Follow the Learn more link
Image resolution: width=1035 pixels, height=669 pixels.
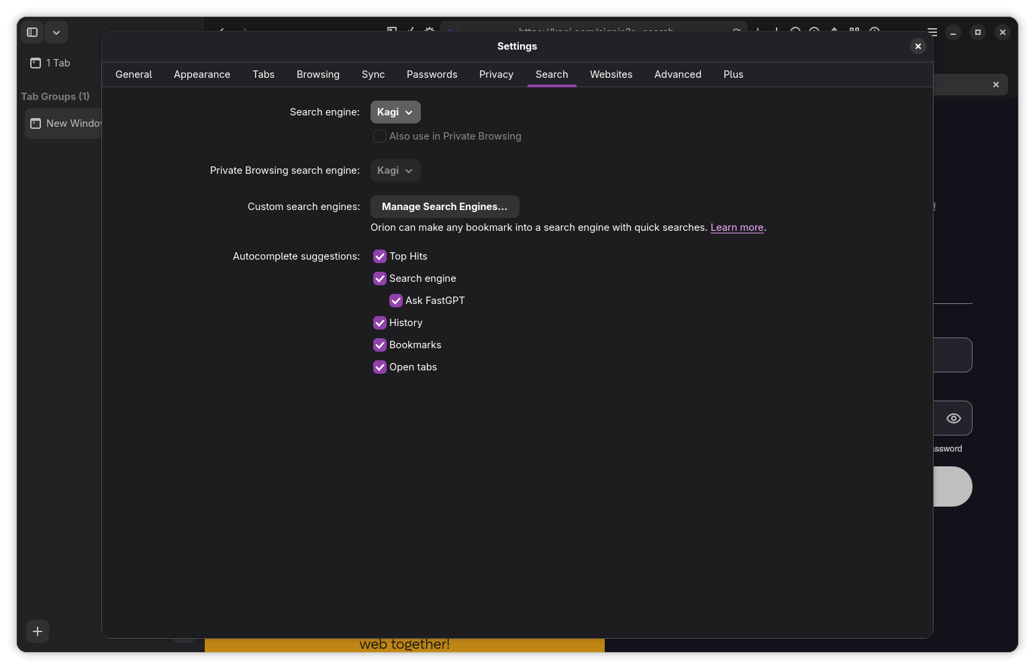click(736, 227)
